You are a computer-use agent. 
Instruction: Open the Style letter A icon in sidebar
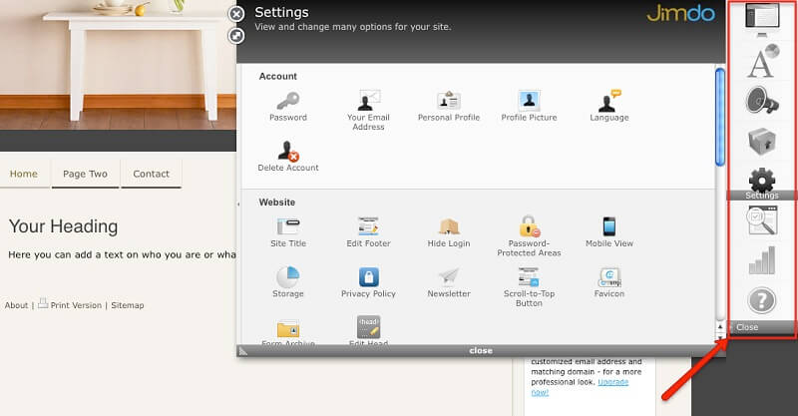click(762, 62)
